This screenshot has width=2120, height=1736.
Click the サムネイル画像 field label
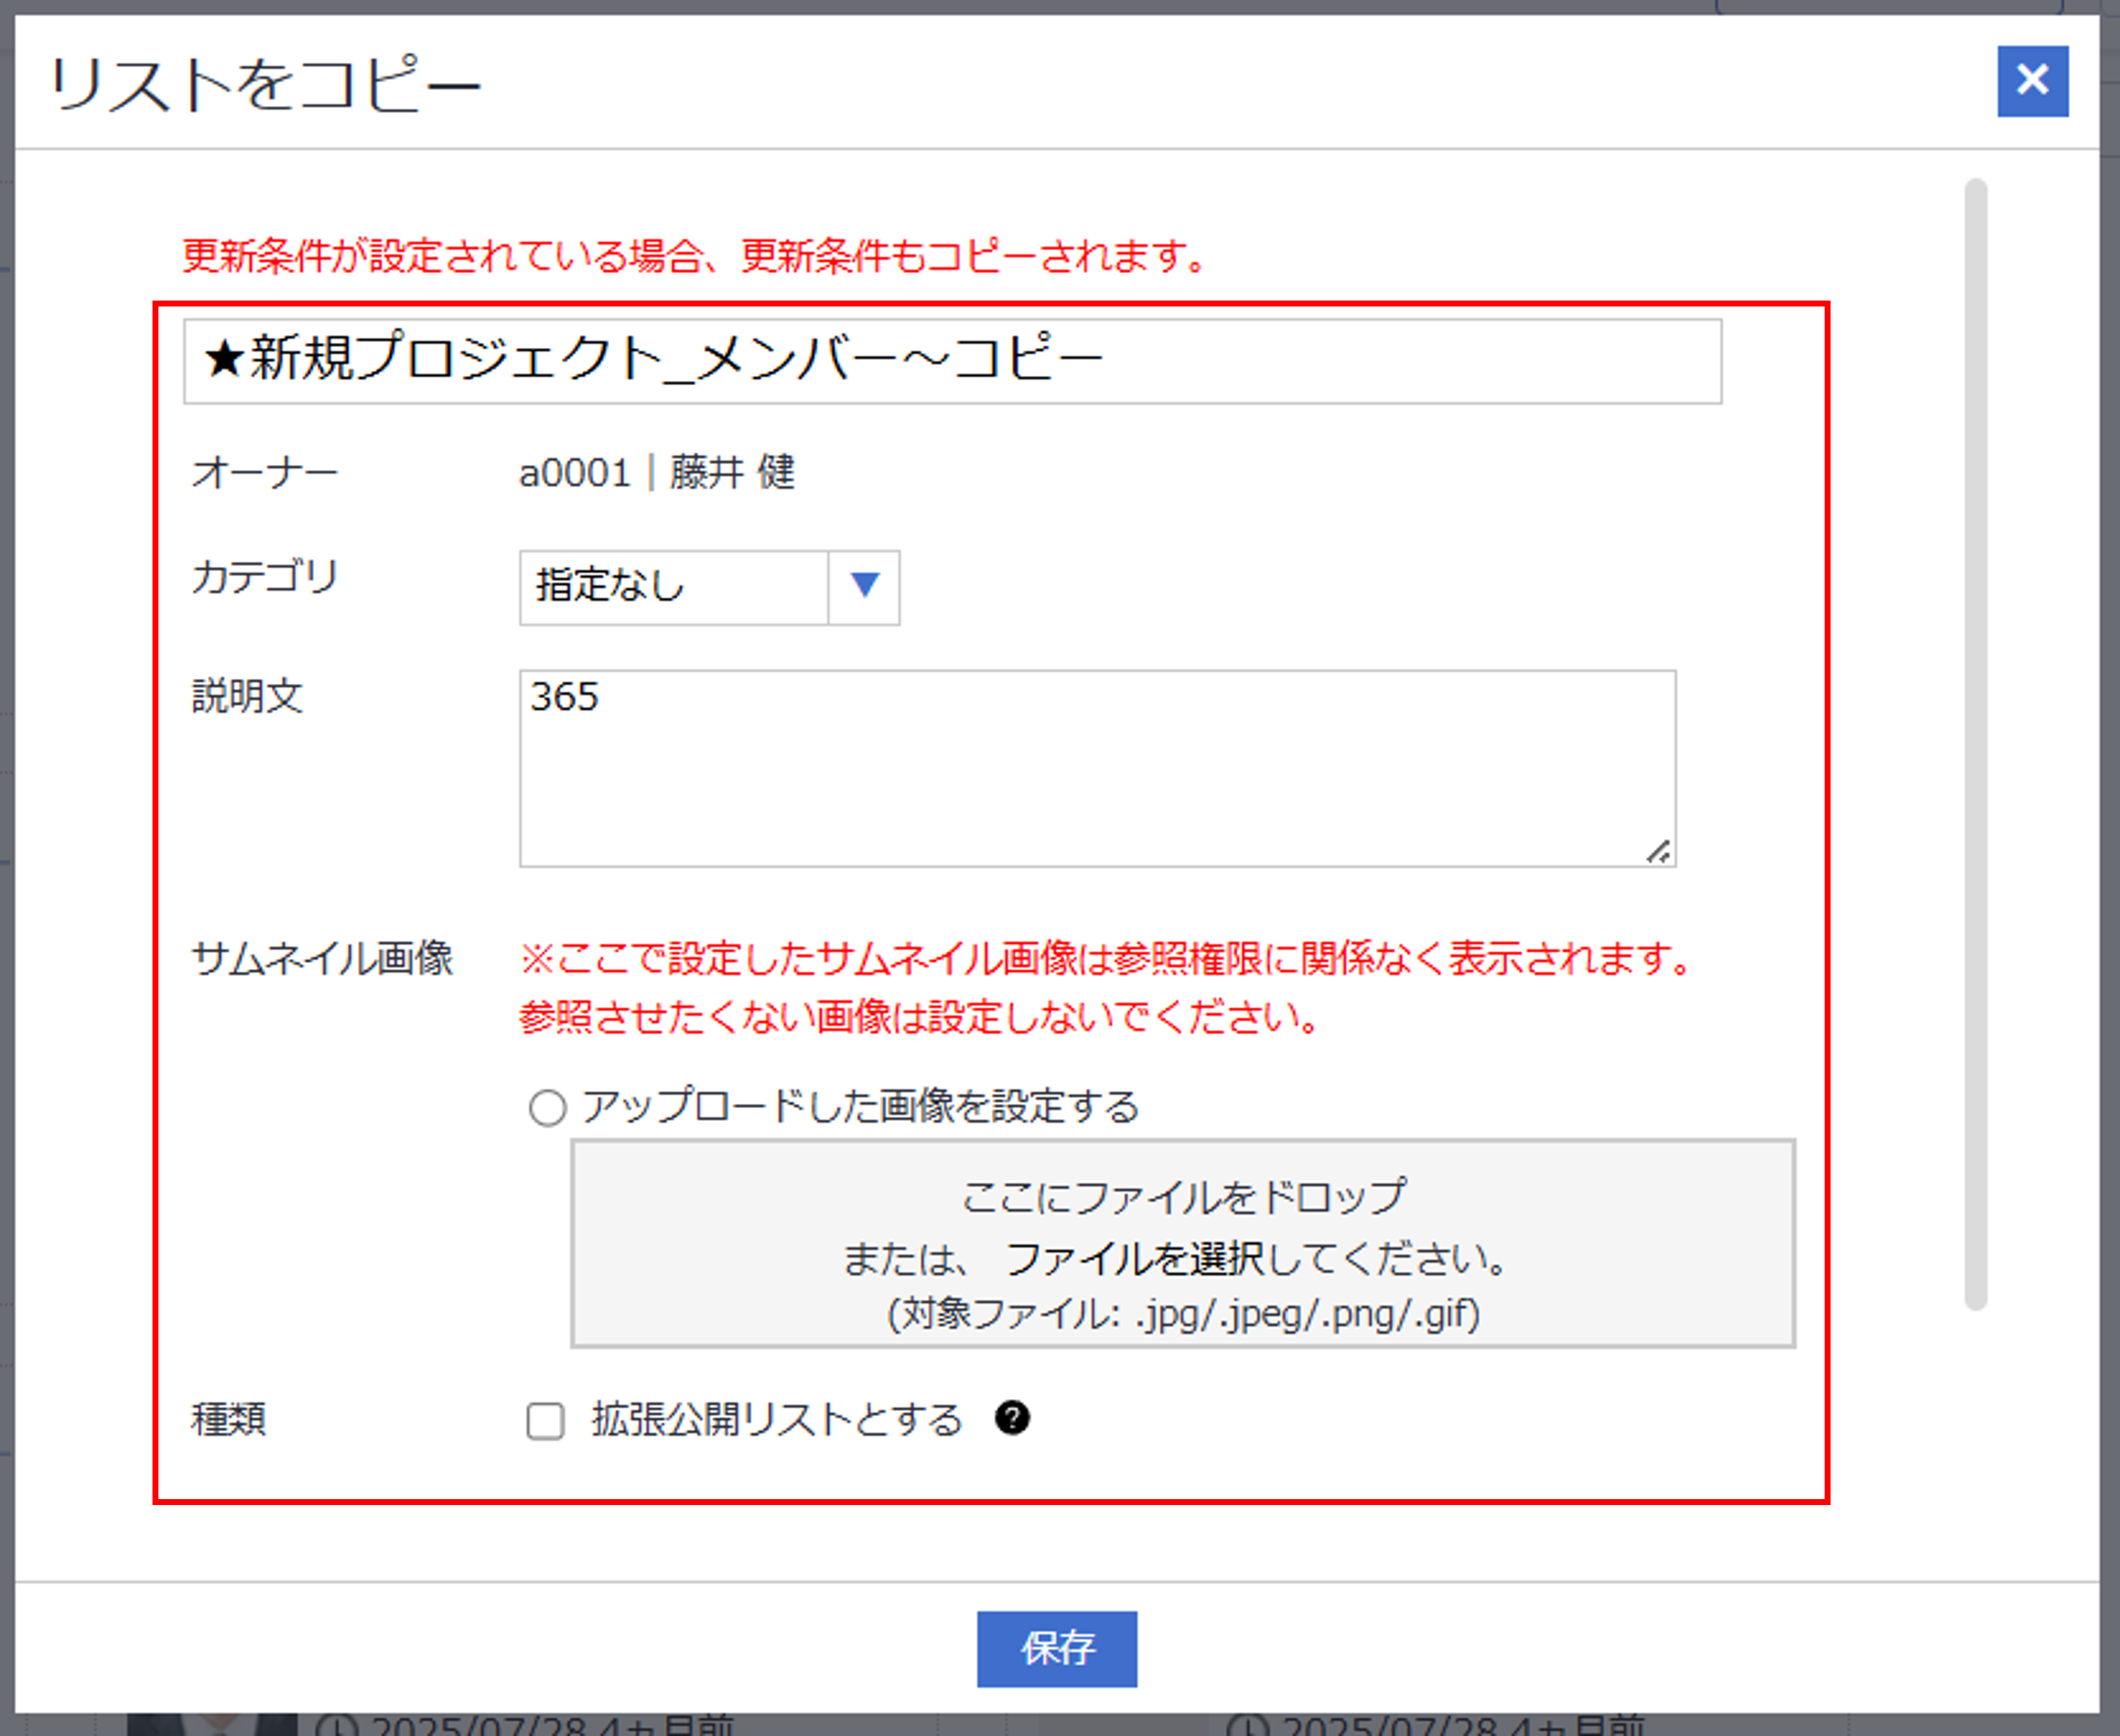(x=322, y=958)
